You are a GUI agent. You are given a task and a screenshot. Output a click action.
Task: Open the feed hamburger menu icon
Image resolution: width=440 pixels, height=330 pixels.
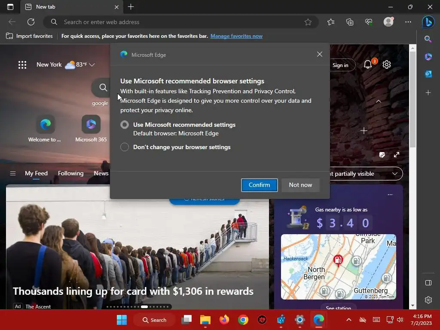[x=13, y=174]
